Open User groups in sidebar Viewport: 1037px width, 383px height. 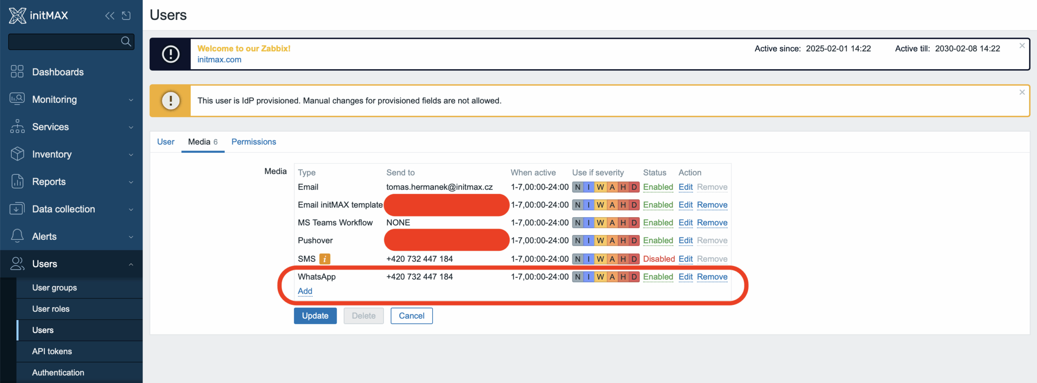click(x=79, y=288)
